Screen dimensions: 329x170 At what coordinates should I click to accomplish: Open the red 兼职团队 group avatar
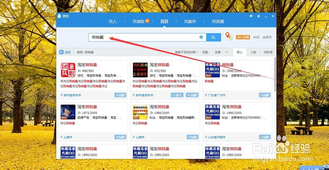(x=68, y=70)
